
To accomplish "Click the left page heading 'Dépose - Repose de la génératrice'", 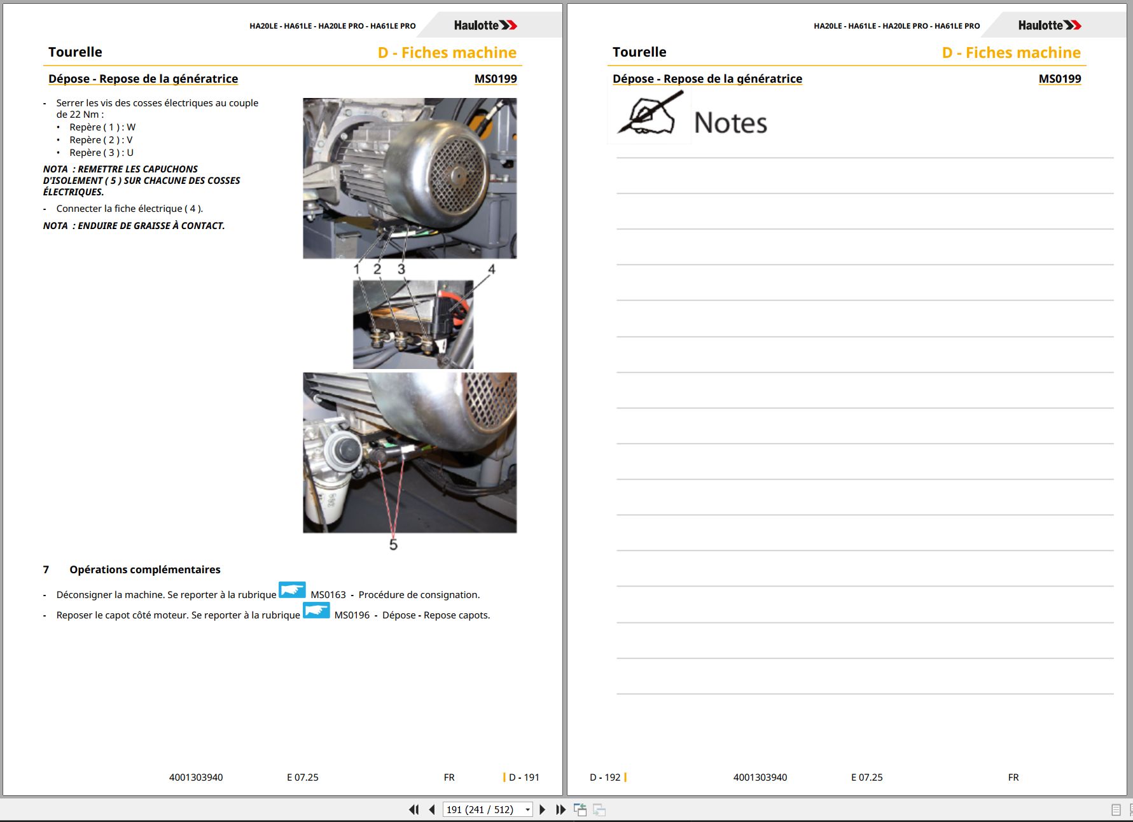I will pos(143,79).
